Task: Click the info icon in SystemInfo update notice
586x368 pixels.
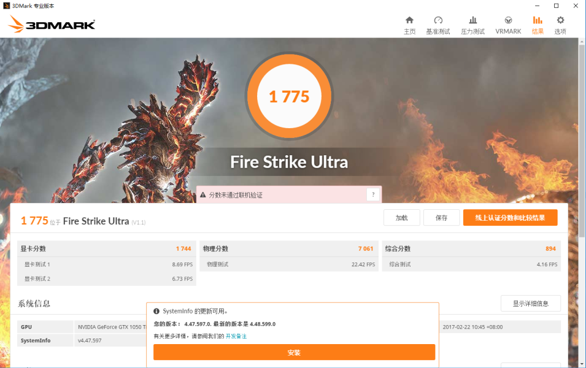Action: pyautogui.click(x=156, y=311)
